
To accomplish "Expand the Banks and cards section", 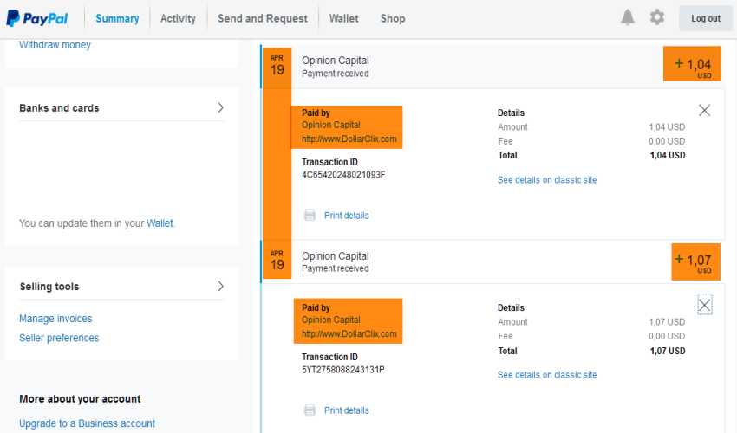I will [220, 107].
